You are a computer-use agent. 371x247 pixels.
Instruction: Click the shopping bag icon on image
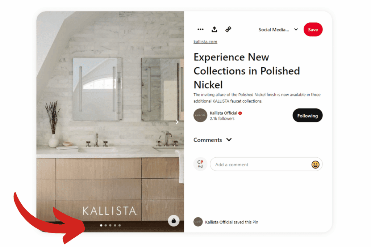pyautogui.click(x=174, y=221)
